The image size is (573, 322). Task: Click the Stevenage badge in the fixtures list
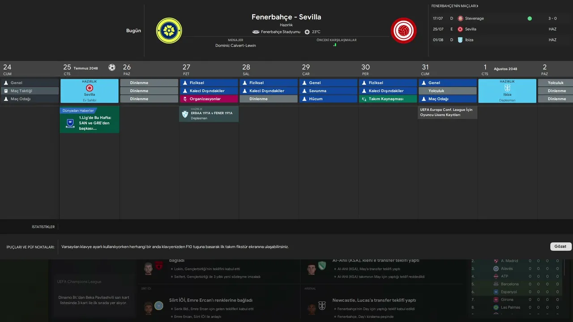(x=460, y=18)
